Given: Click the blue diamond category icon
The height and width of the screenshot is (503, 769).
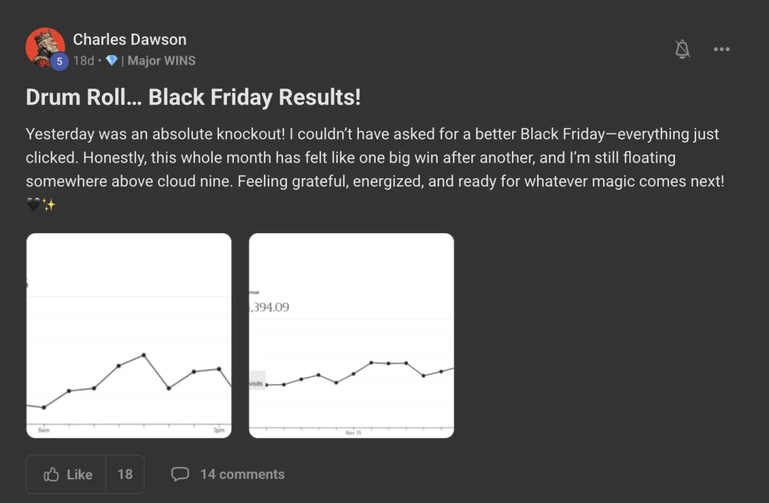Looking at the screenshot, I should [x=112, y=61].
